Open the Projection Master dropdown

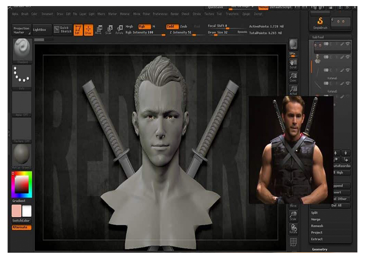[21, 30]
